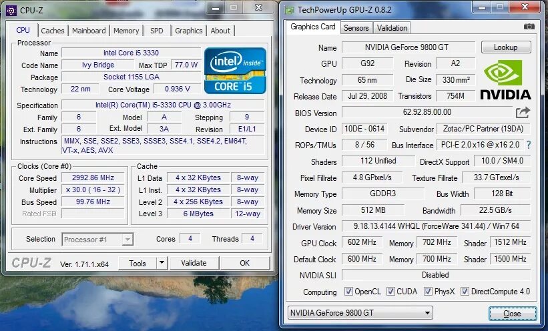Click the BIOS Version field 62.92.89.00.00
Image resolution: width=548 pixels, height=331 pixels.
(427, 112)
